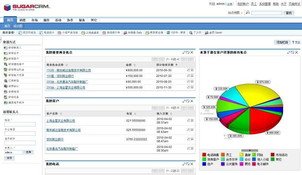Click the SugarCRM logo
Viewport: 302px width, 175px height.
(27, 7)
